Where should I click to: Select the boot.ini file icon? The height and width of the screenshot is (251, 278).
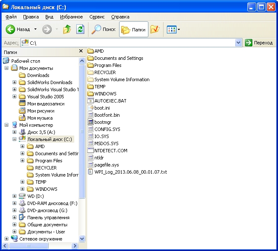91,108
